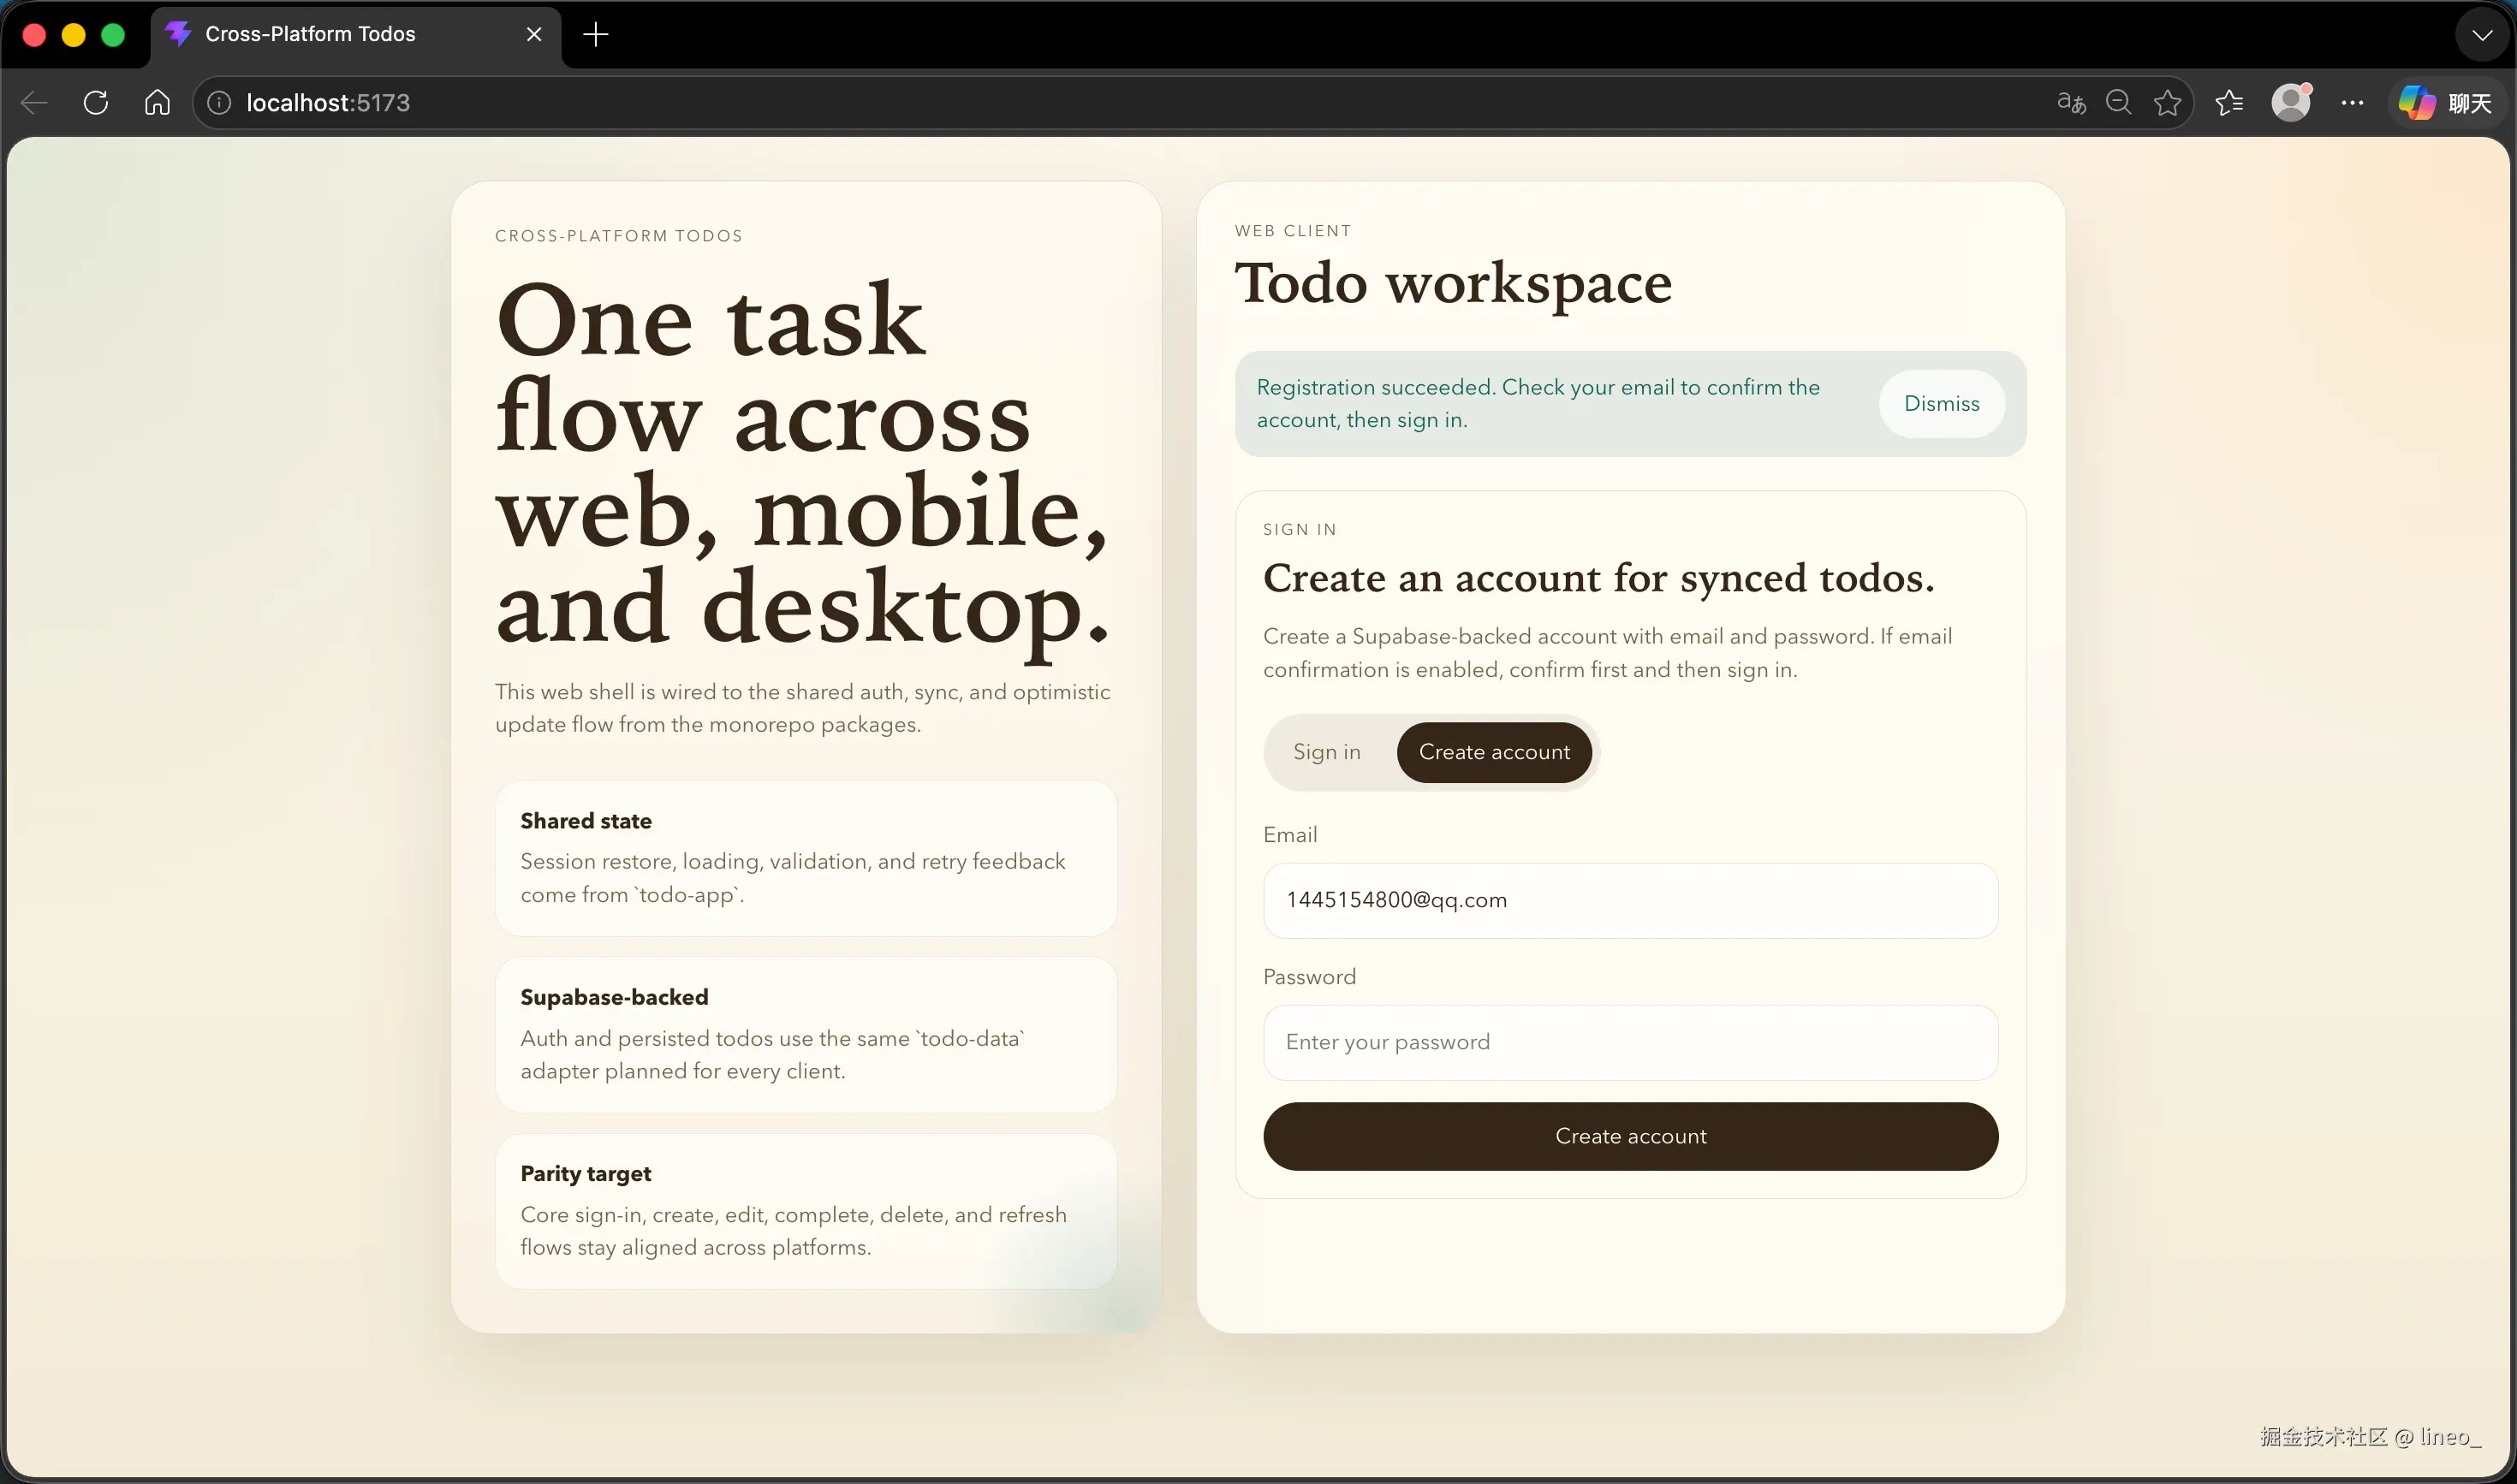The image size is (2517, 1484).
Task: Dismiss the registration succeeded banner
Action: pyautogui.click(x=1941, y=404)
